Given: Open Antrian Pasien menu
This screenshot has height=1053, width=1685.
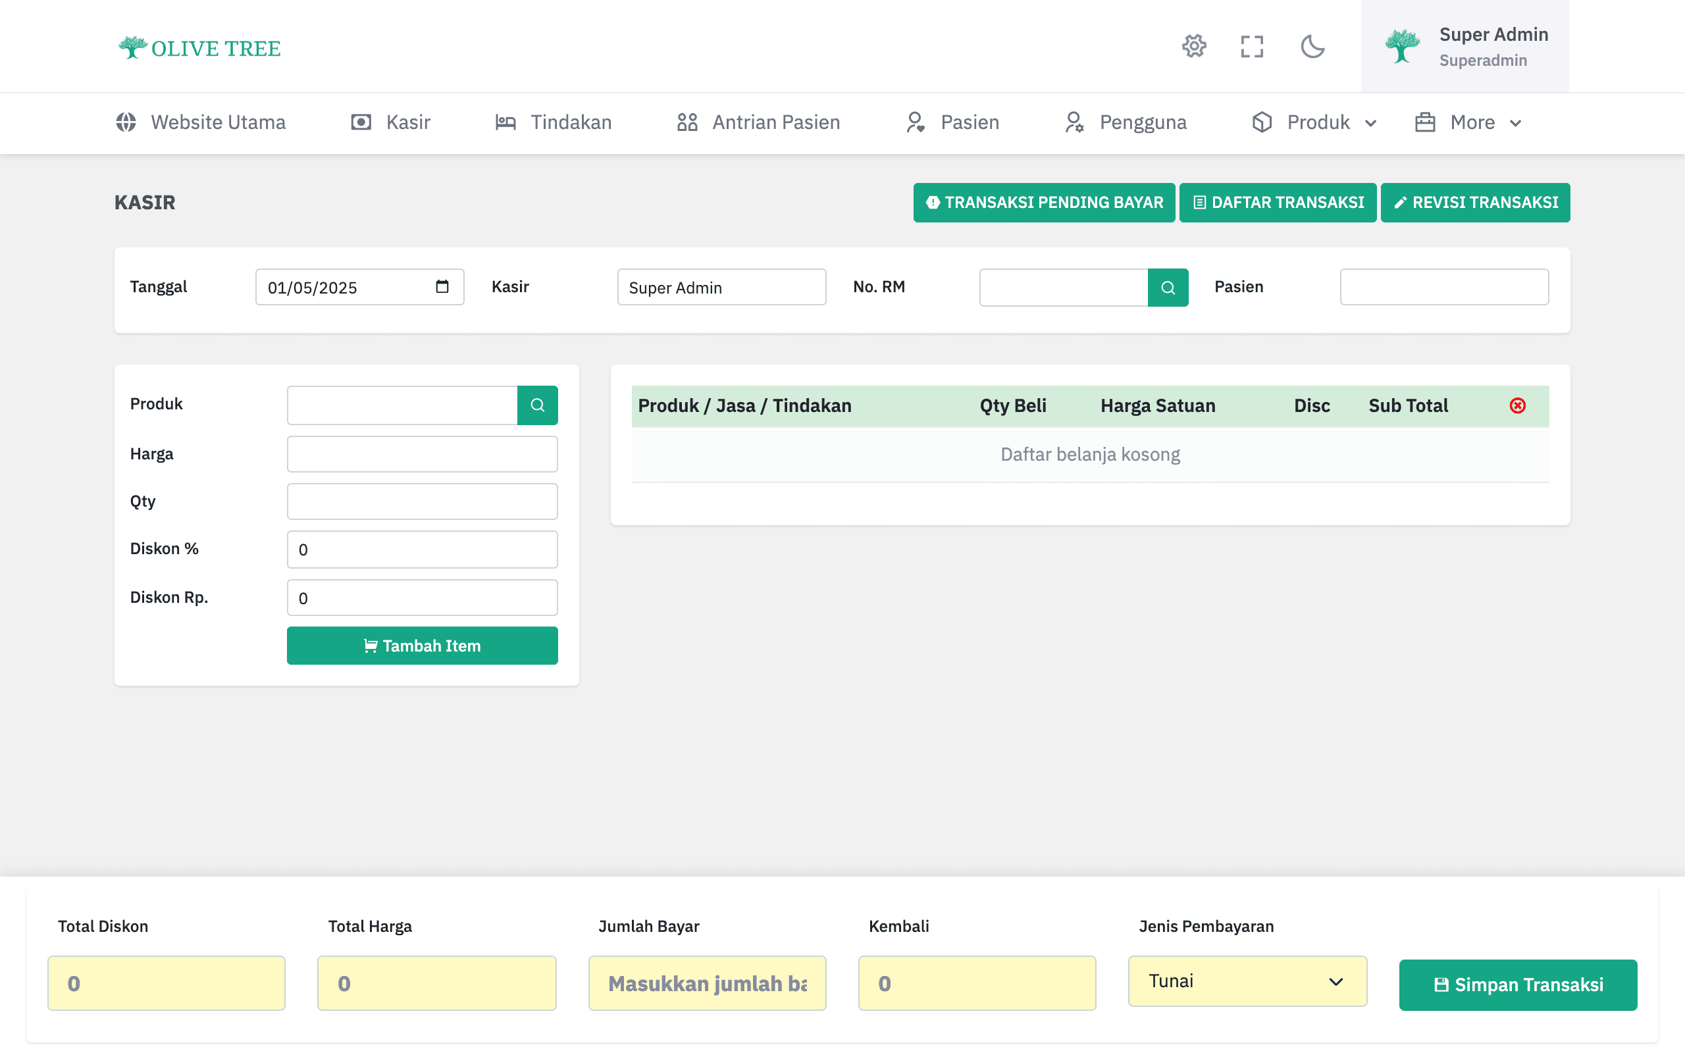Looking at the screenshot, I should [758, 122].
